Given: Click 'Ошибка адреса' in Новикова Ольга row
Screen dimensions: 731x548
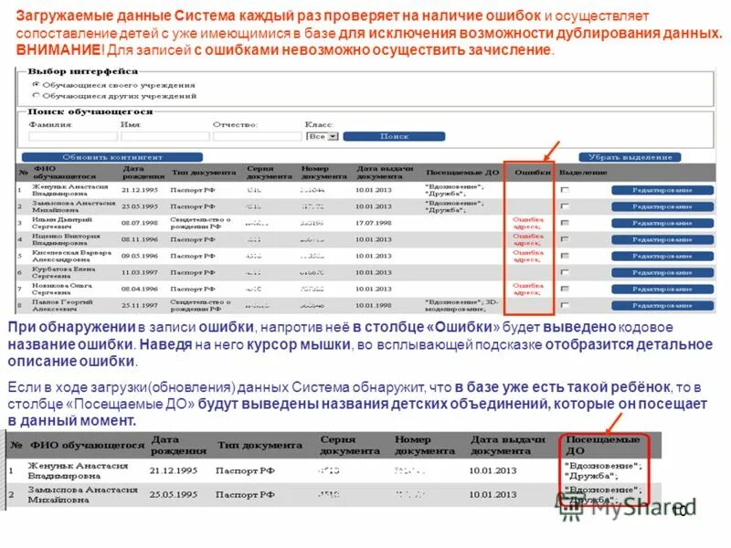Looking at the screenshot, I should point(528,289).
